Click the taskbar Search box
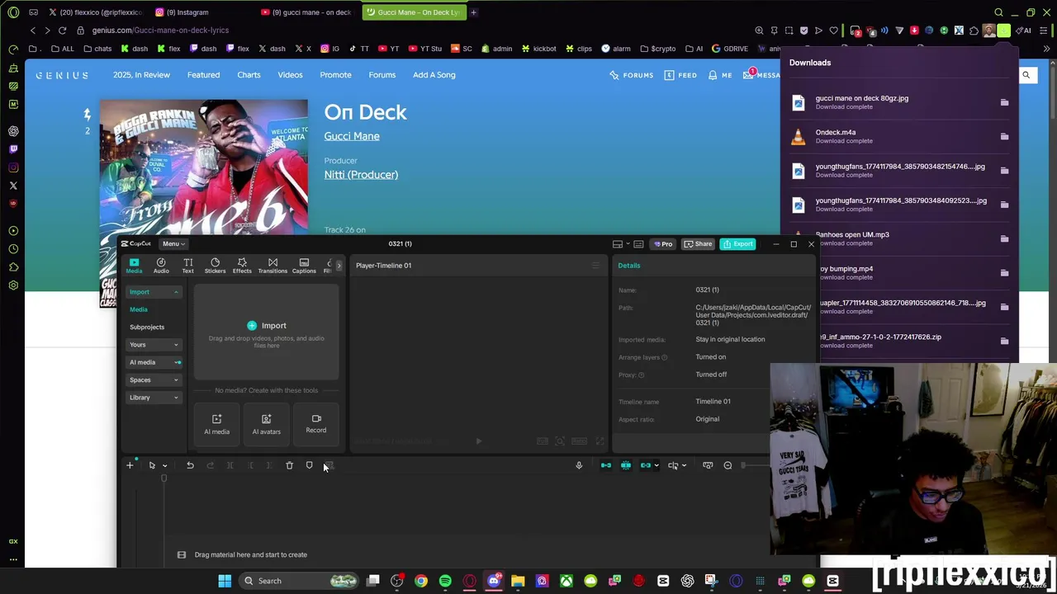The height and width of the screenshot is (594, 1057). [x=301, y=581]
